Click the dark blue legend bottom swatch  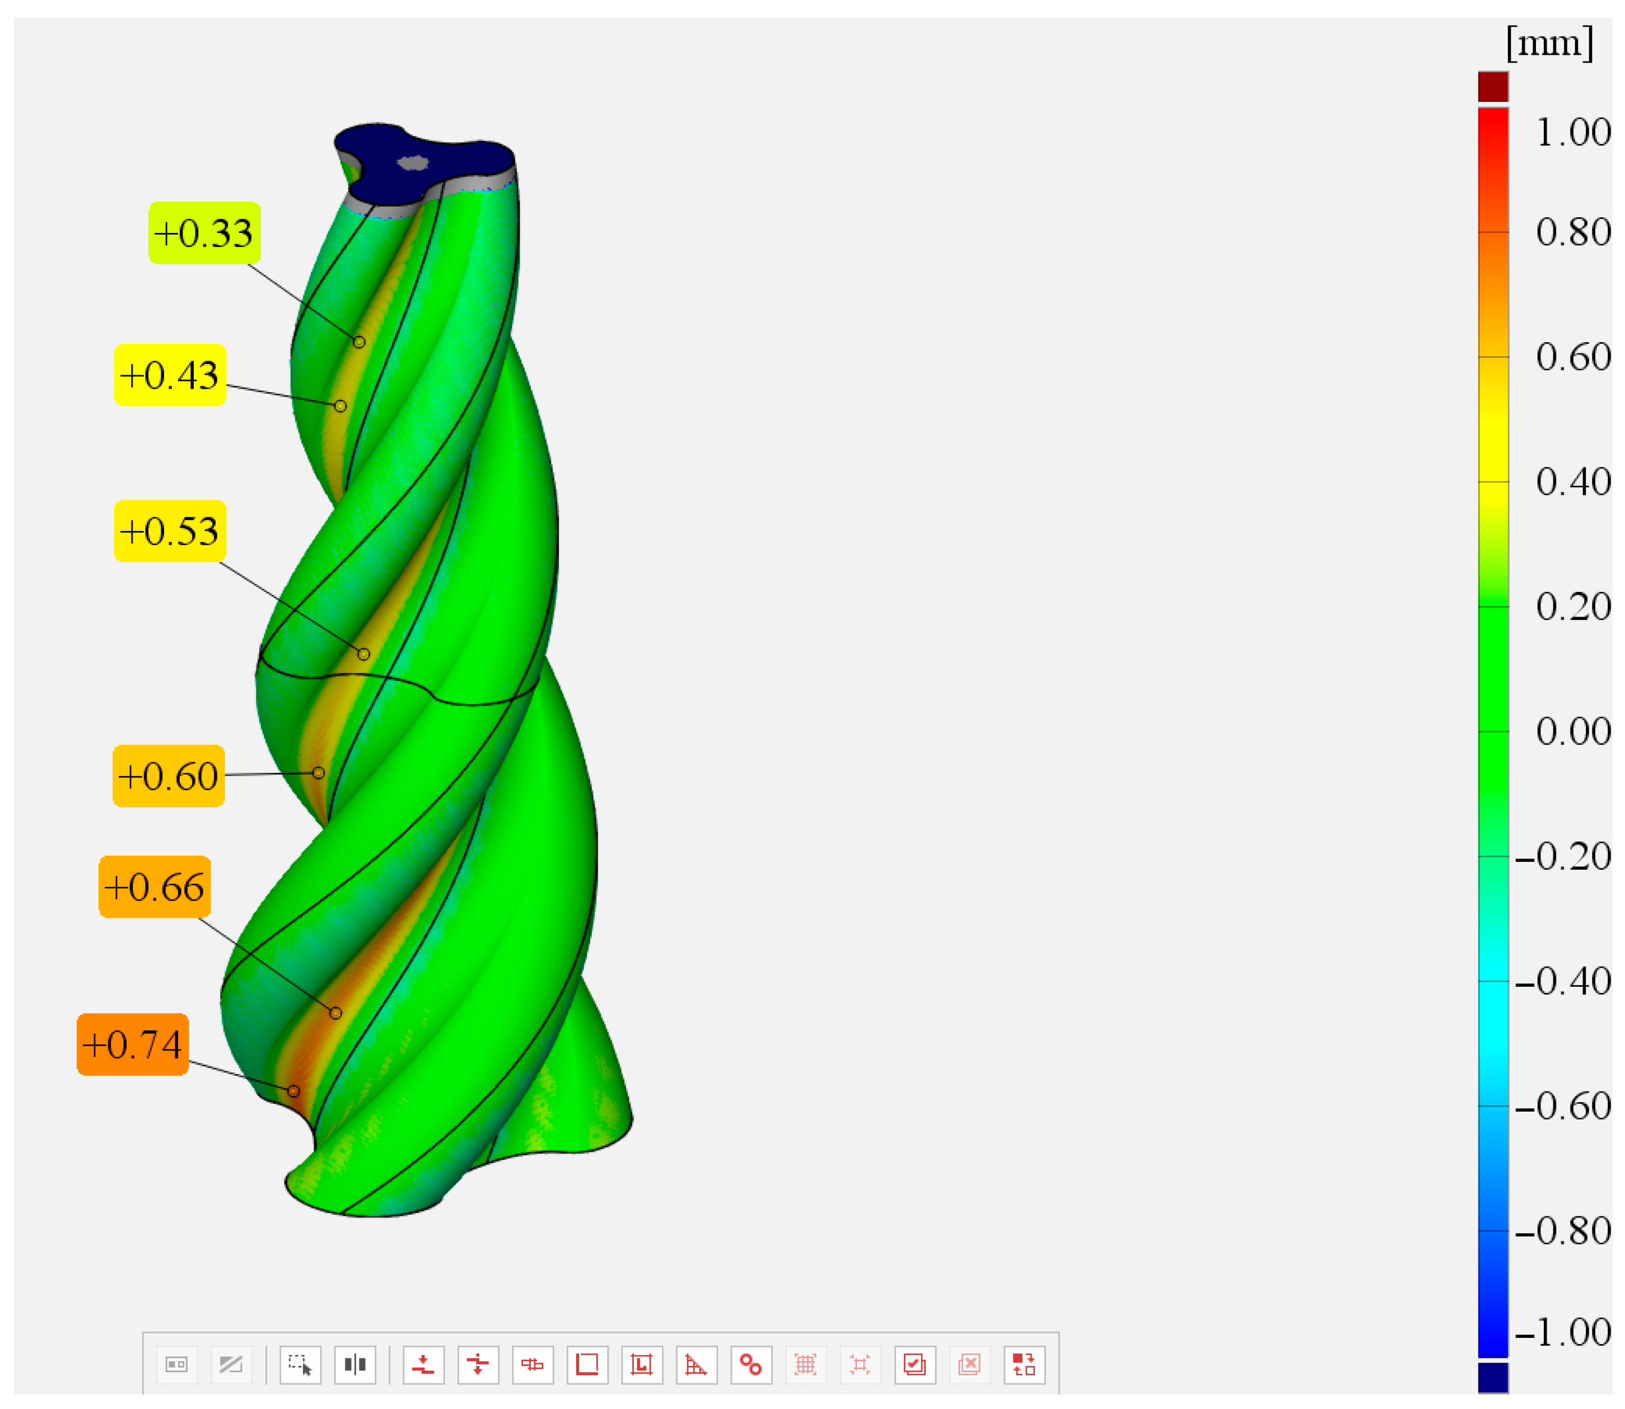coord(1493,1377)
